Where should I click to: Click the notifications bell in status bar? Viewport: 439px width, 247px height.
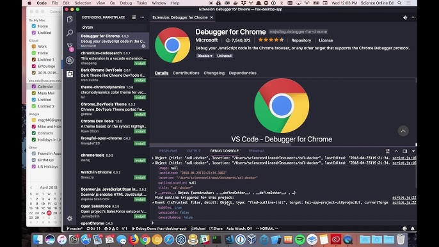click(412, 228)
